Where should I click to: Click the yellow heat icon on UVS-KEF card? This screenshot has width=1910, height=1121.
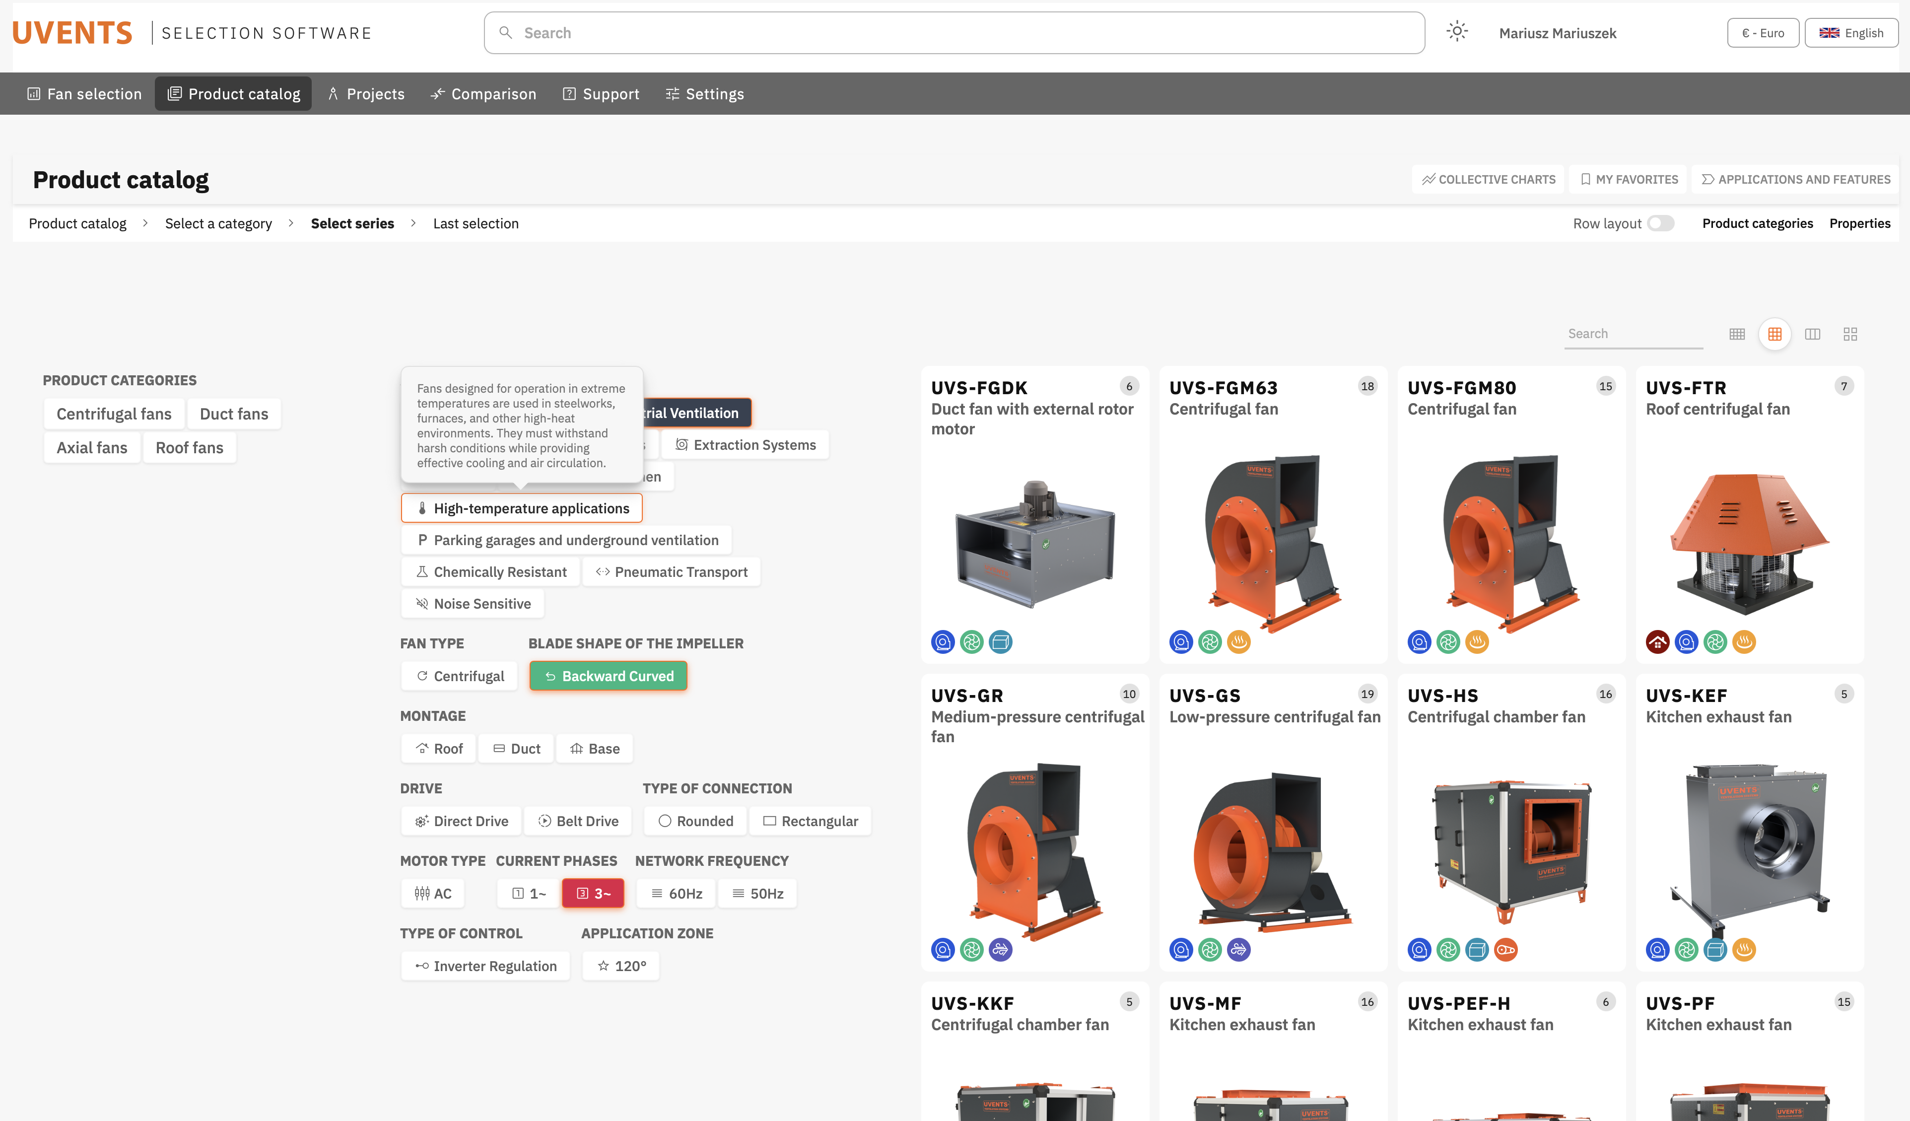pos(1744,950)
